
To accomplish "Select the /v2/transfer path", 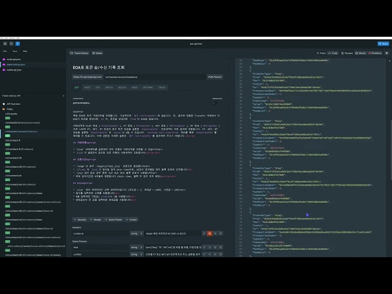I will tap(11, 114).
